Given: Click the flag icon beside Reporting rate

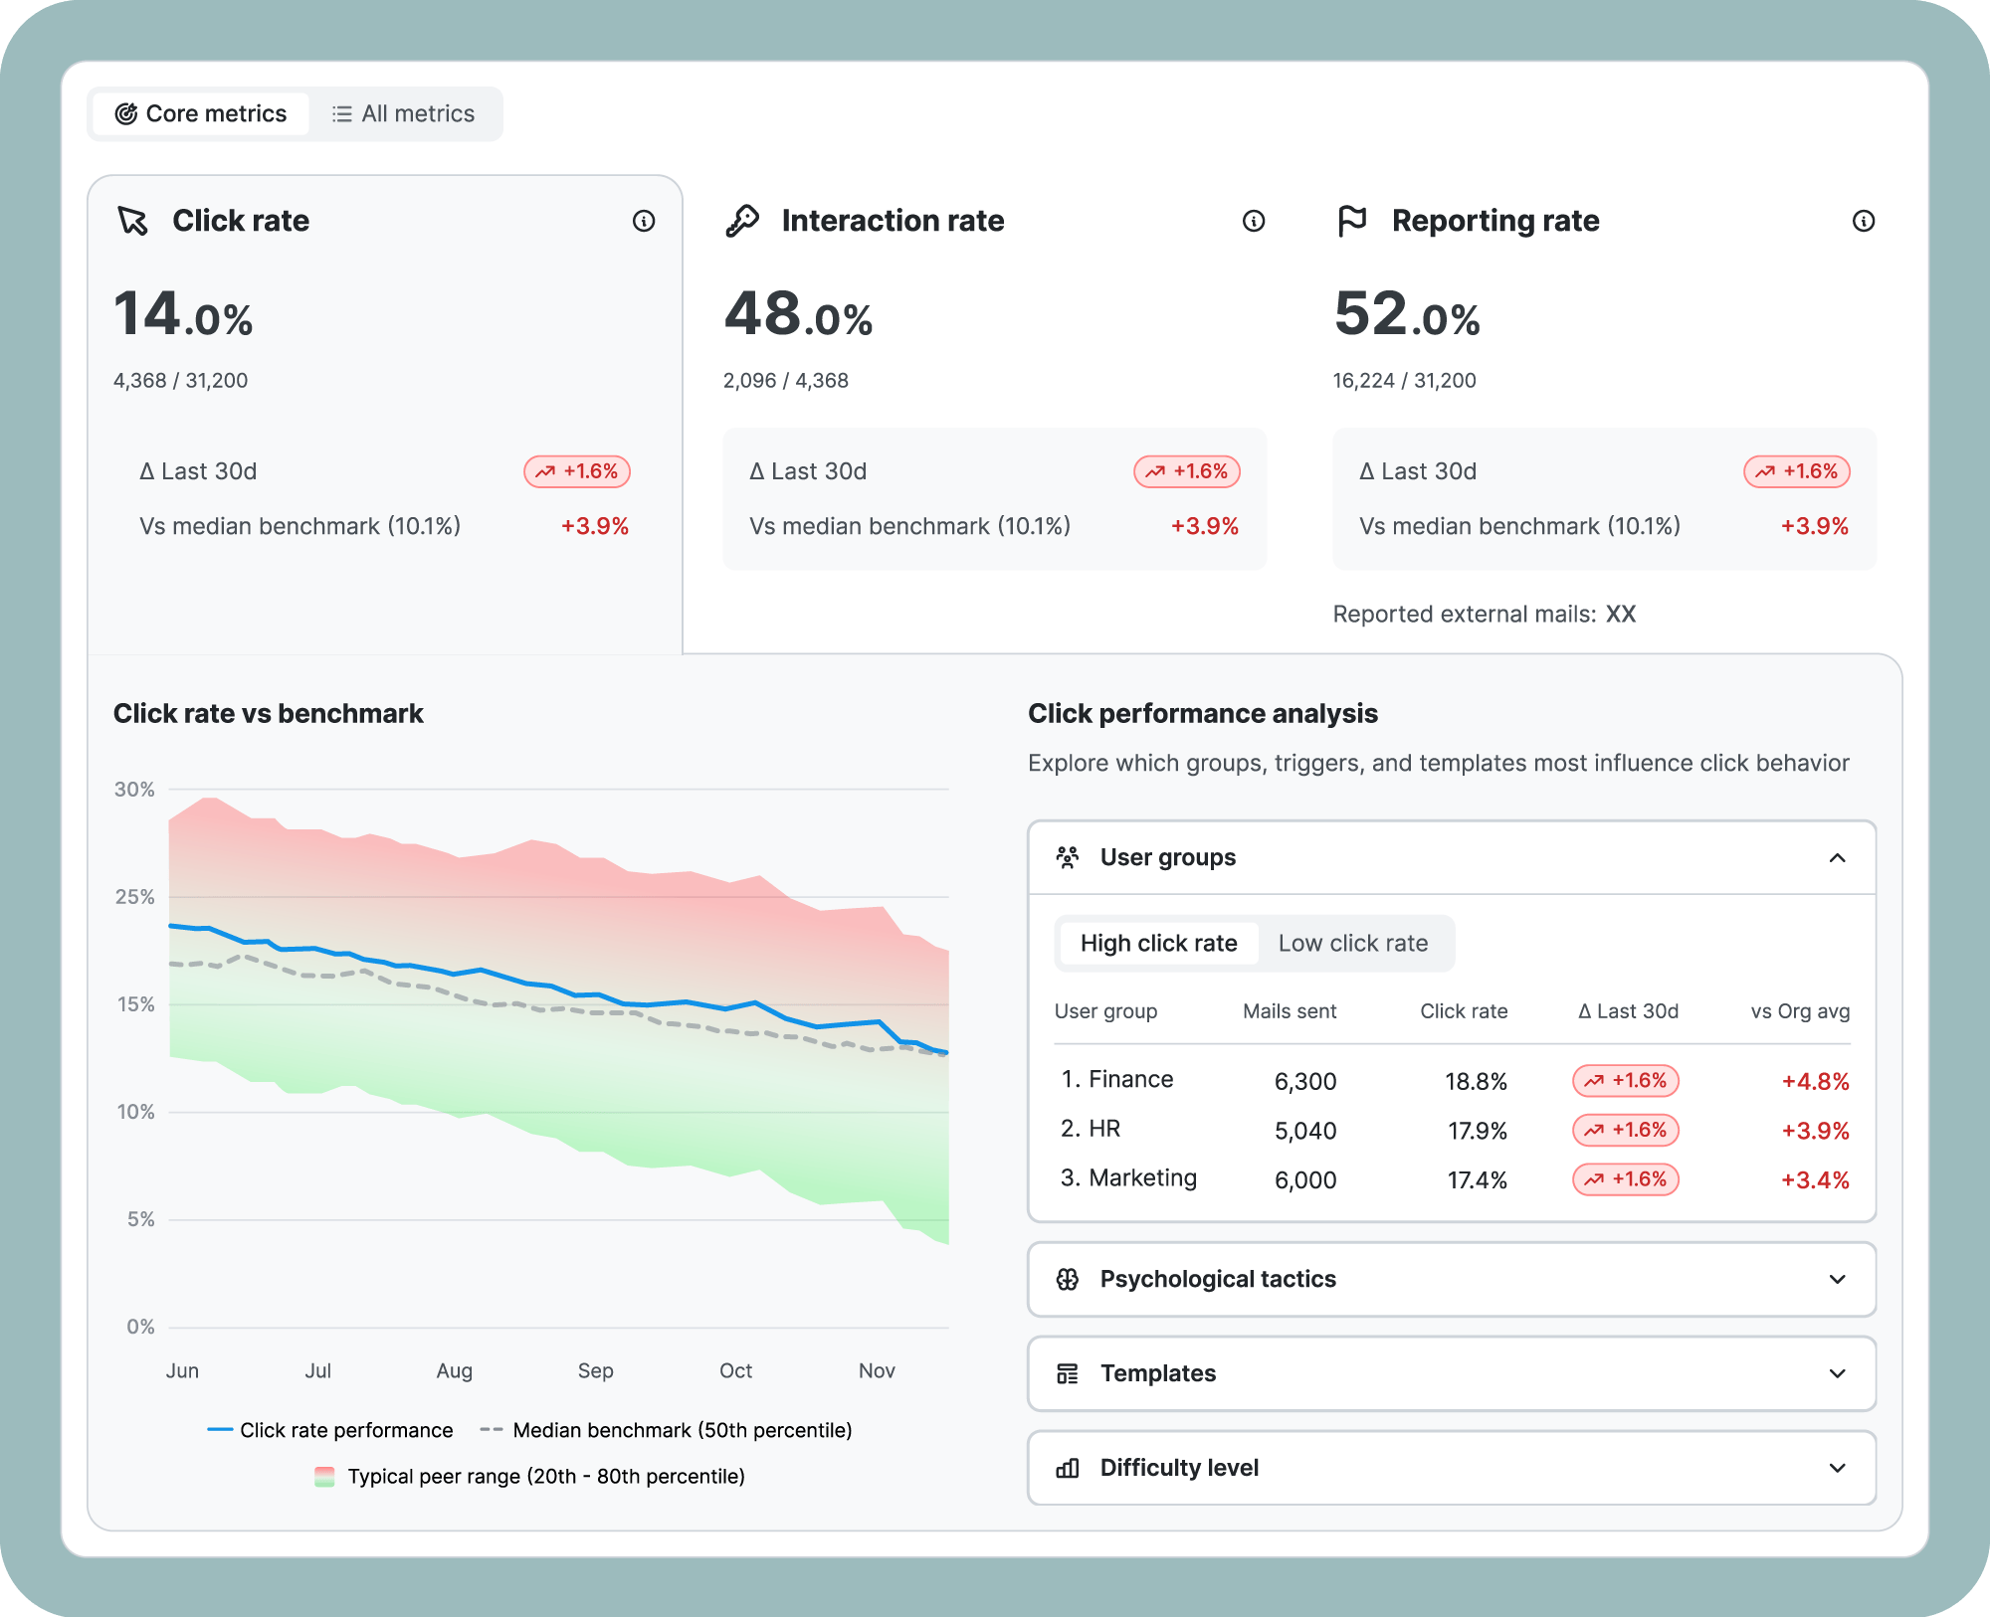Looking at the screenshot, I should point(1352,221).
